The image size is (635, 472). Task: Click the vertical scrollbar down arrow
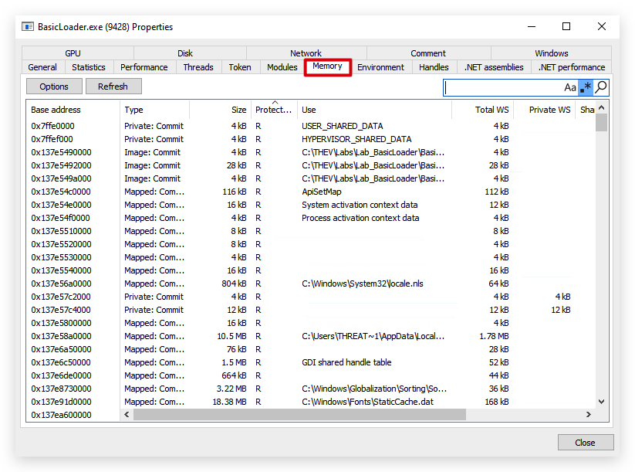[x=601, y=402]
